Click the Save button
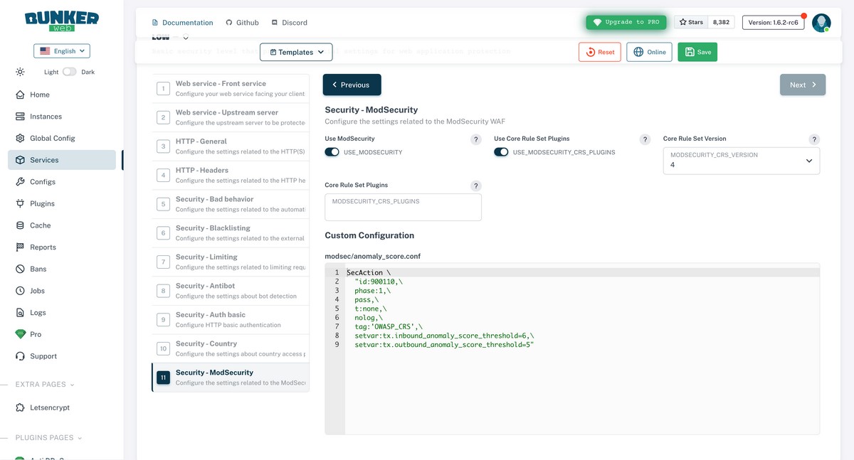Image resolution: width=854 pixels, height=460 pixels. coord(697,52)
